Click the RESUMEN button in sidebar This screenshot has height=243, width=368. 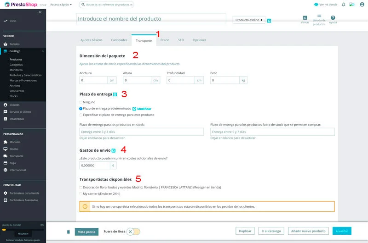23,234
